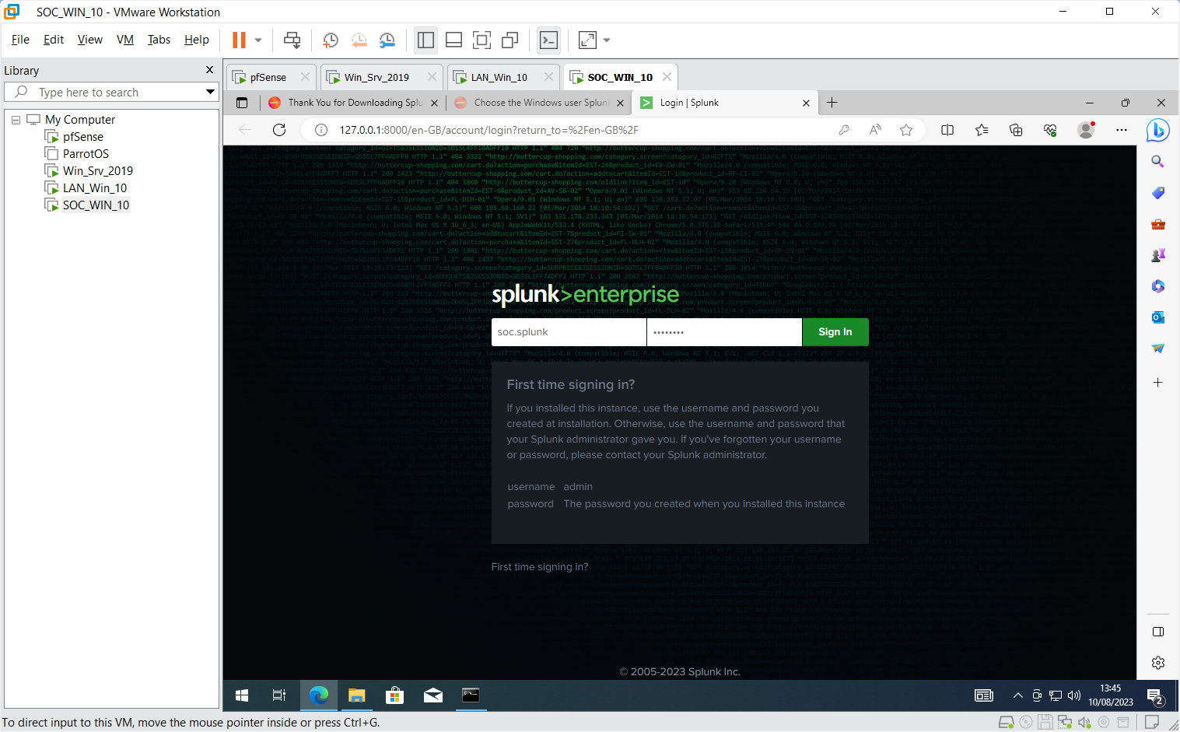1180x732 pixels.
Task: Open the Help menu
Action: pos(197,40)
